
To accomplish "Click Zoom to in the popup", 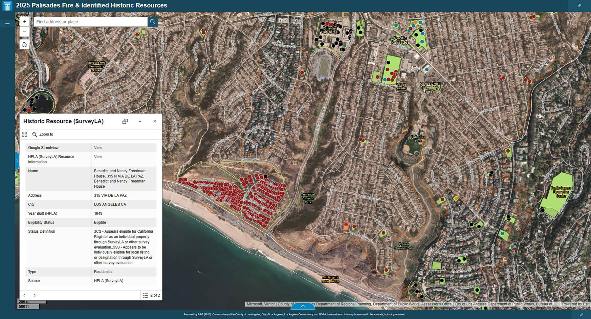I will [43, 134].
